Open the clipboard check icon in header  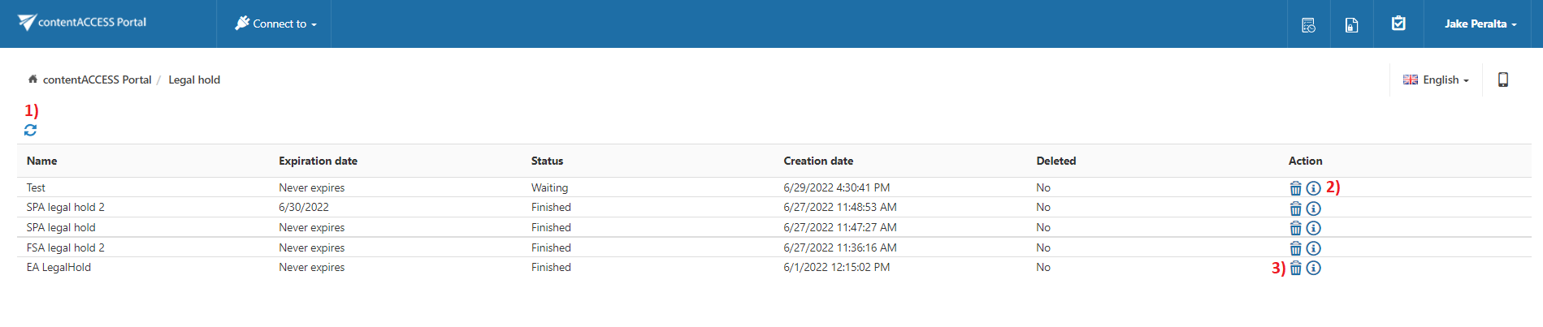pyautogui.click(x=1398, y=24)
